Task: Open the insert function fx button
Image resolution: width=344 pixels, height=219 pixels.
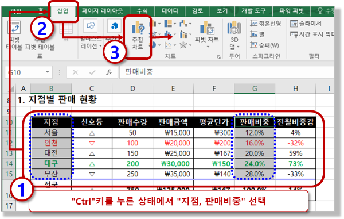Action: click(109, 72)
